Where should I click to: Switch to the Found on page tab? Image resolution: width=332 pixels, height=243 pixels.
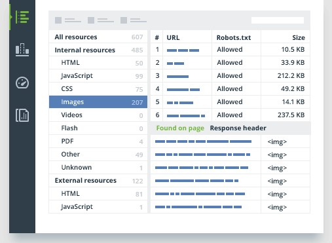[x=180, y=128]
